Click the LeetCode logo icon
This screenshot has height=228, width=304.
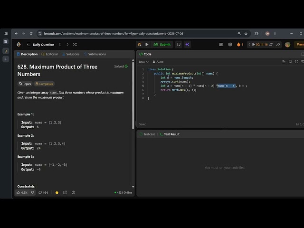19,44
